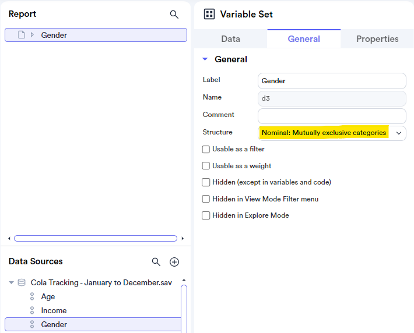Add a data source with plus icon
Viewport: 414px width, 333px height.
pyautogui.click(x=174, y=262)
